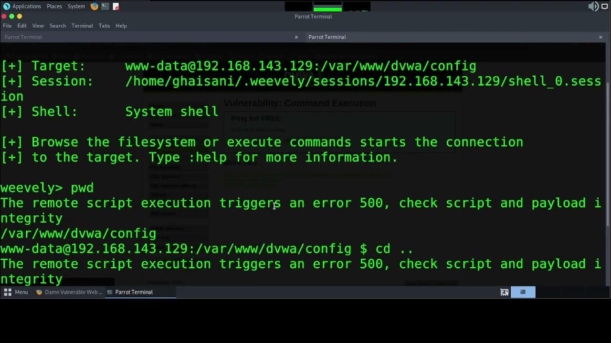Open the Terminal menu in menu bar
Screen dimensions: 611x343
click(x=82, y=26)
